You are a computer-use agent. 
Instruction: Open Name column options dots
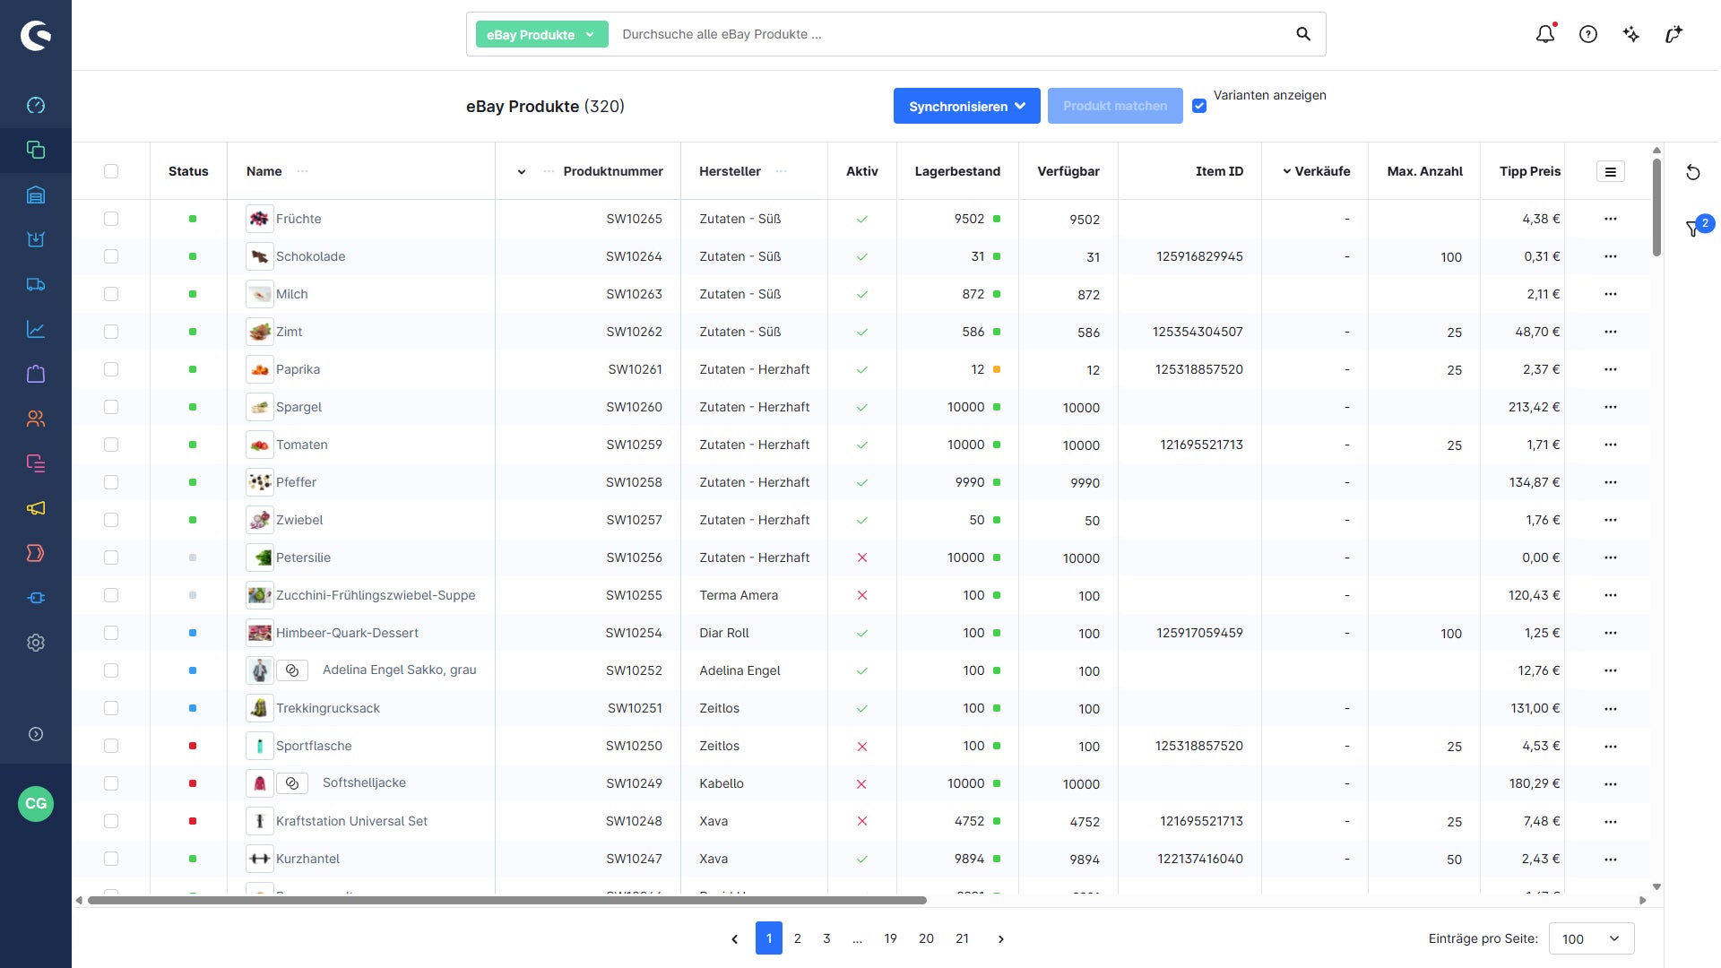pyautogui.click(x=302, y=171)
